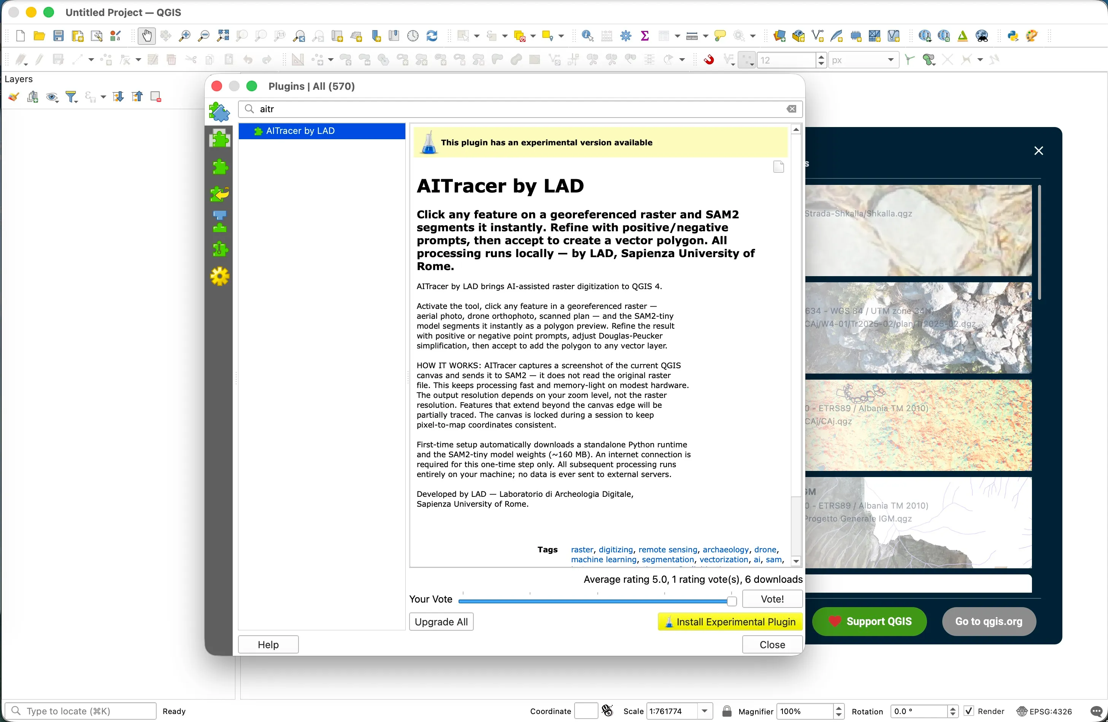Click the Support QGIS button
Image resolution: width=1108 pixels, height=722 pixels.
tap(870, 622)
